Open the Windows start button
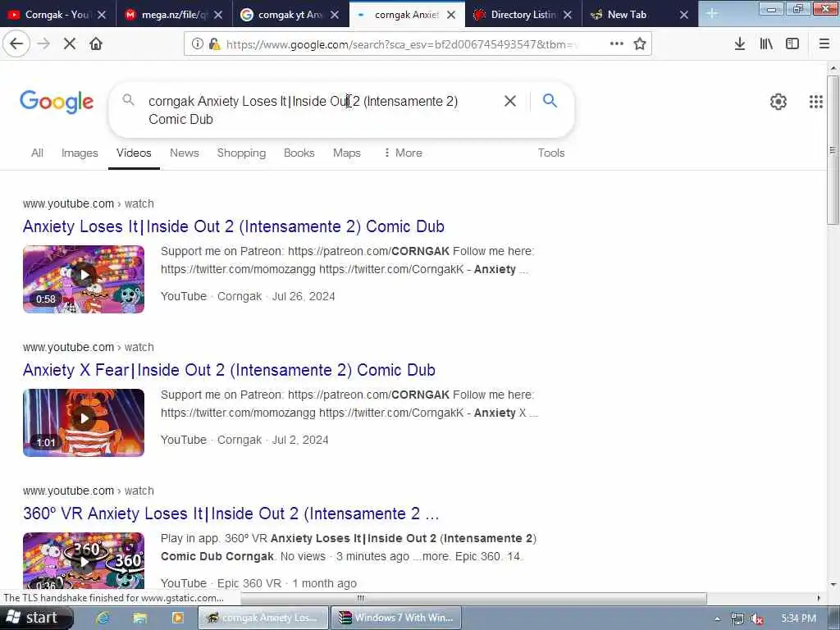This screenshot has width=840, height=630. point(35,618)
